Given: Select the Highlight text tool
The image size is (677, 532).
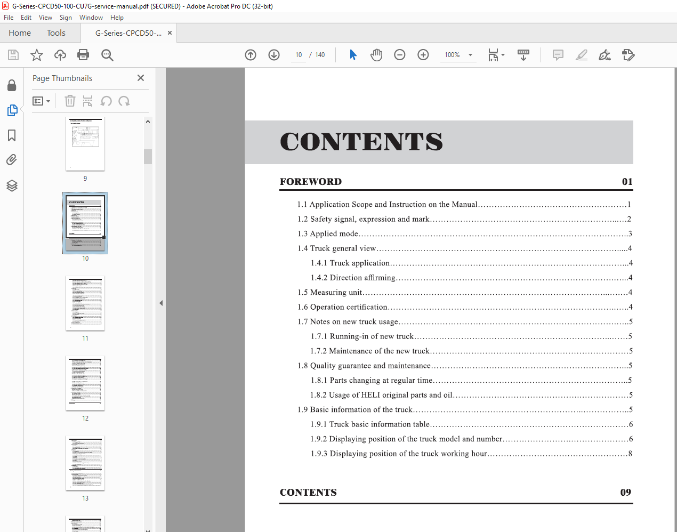Looking at the screenshot, I should [x=582, y=55].
